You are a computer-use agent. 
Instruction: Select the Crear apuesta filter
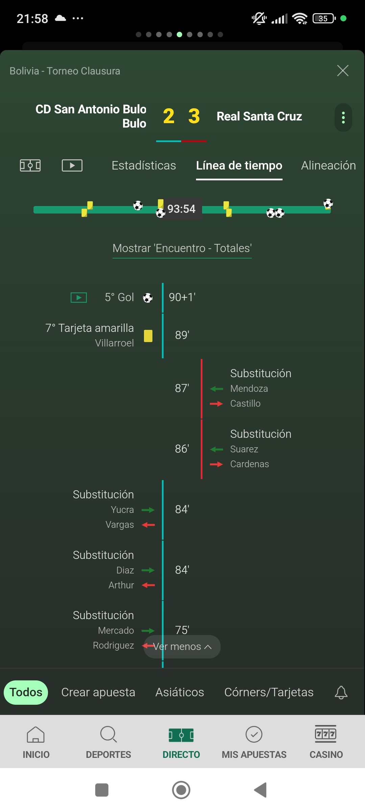[x=98, y=692]
